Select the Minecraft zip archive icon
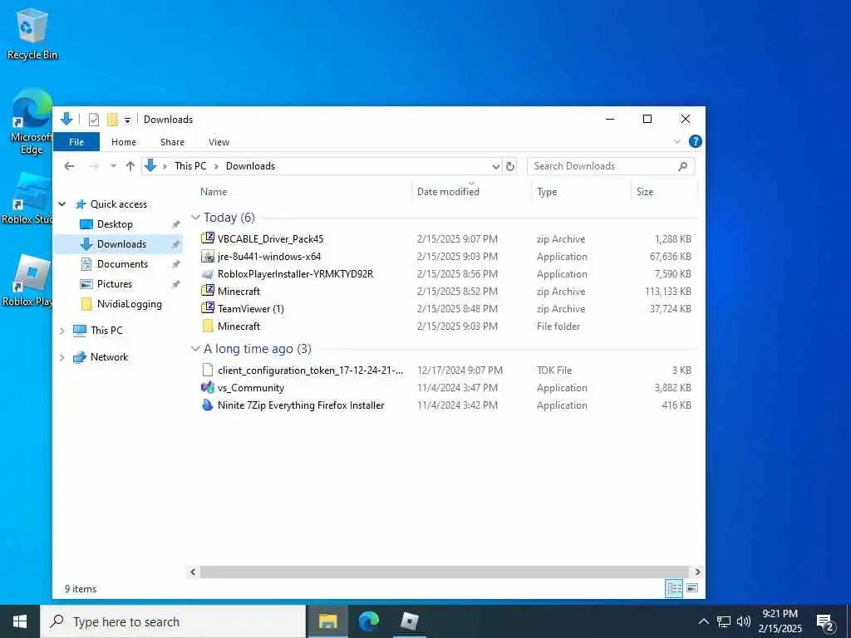This screenshot has height=638, width=851. click(x=207, y=291)
